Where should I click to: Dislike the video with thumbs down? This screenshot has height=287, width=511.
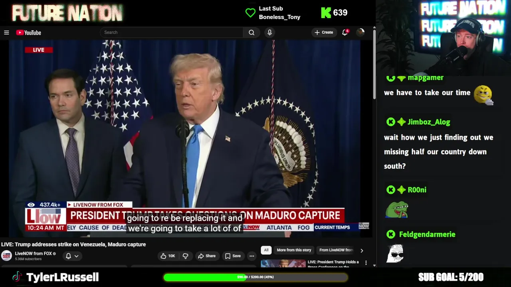[x=185, y=256]
